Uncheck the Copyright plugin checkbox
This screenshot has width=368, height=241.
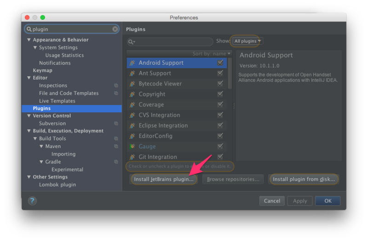coord(220,94)
